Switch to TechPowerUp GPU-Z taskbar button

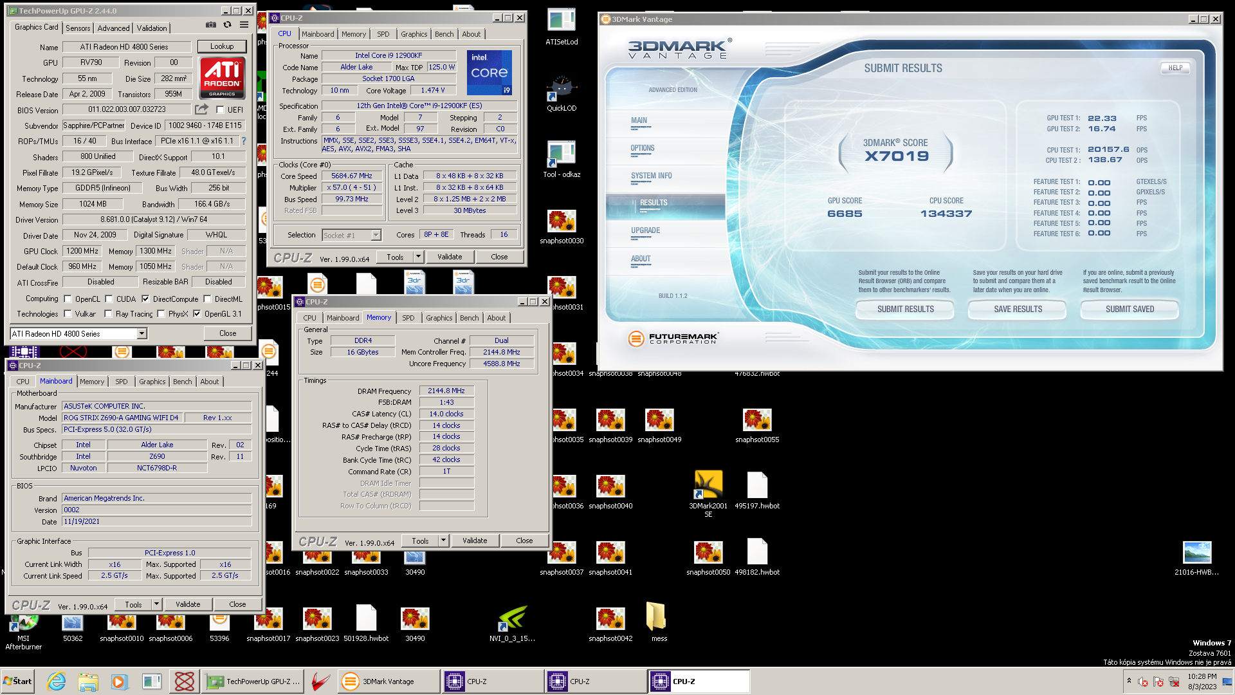pyautogui.click(x=253, y=681)
